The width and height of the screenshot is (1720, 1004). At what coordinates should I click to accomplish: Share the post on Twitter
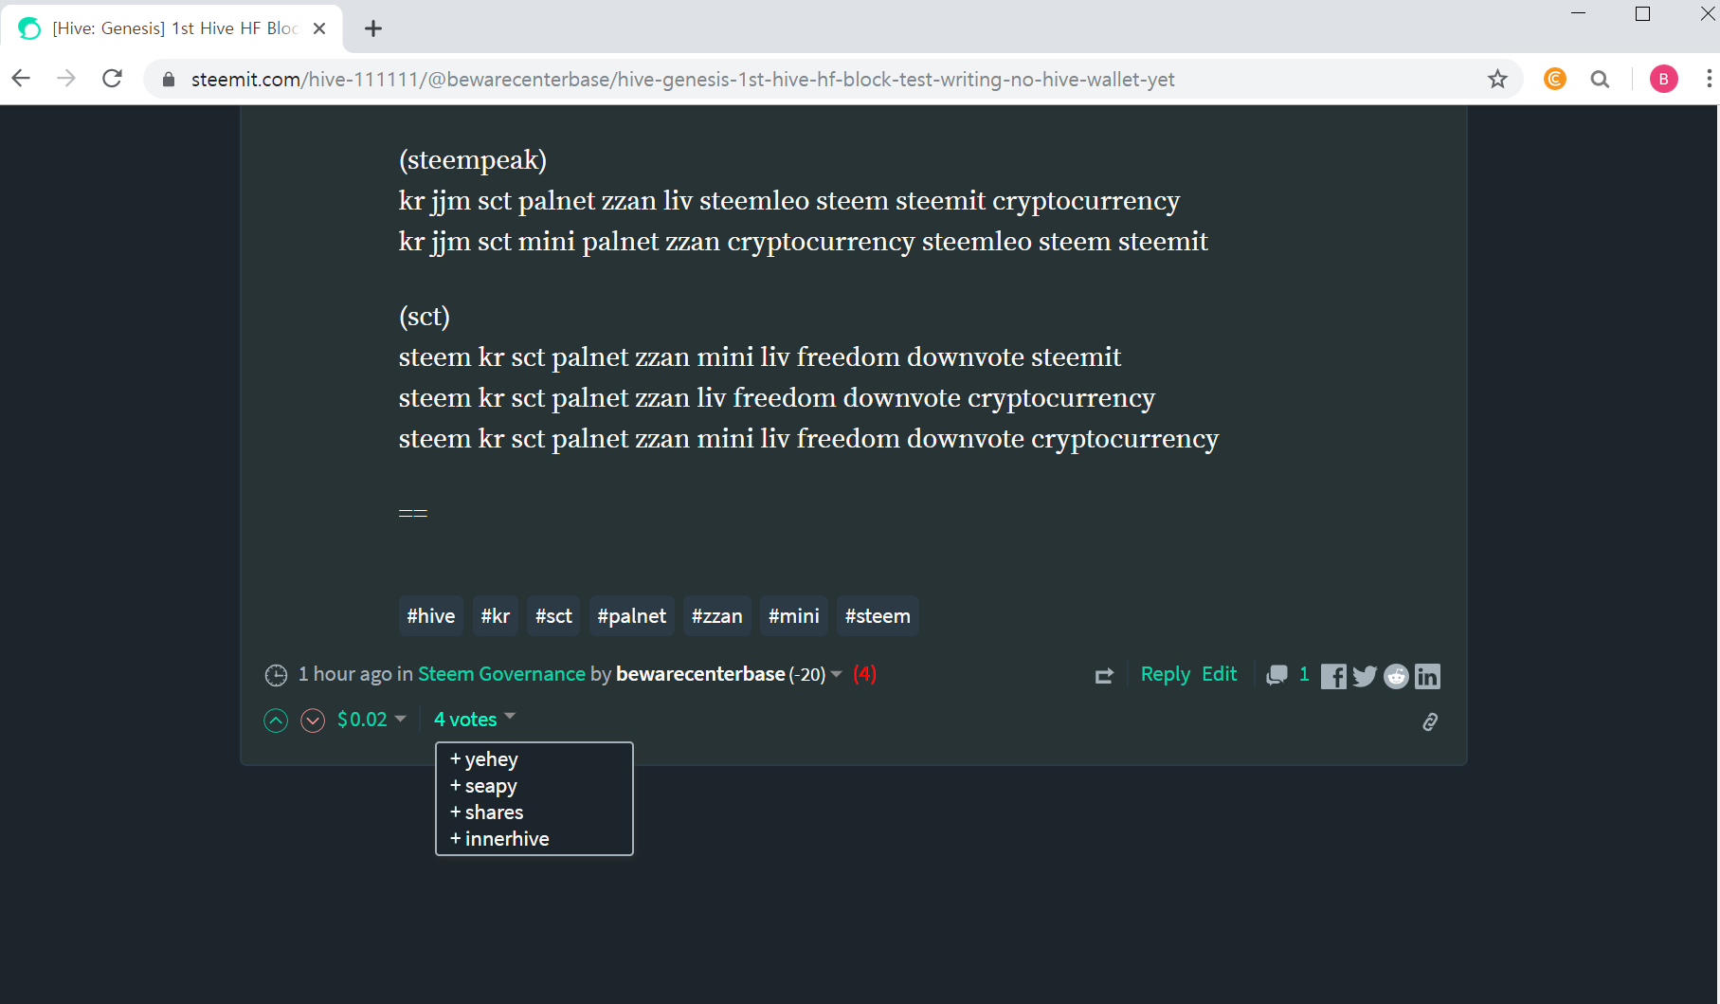tap(1365, 676)
